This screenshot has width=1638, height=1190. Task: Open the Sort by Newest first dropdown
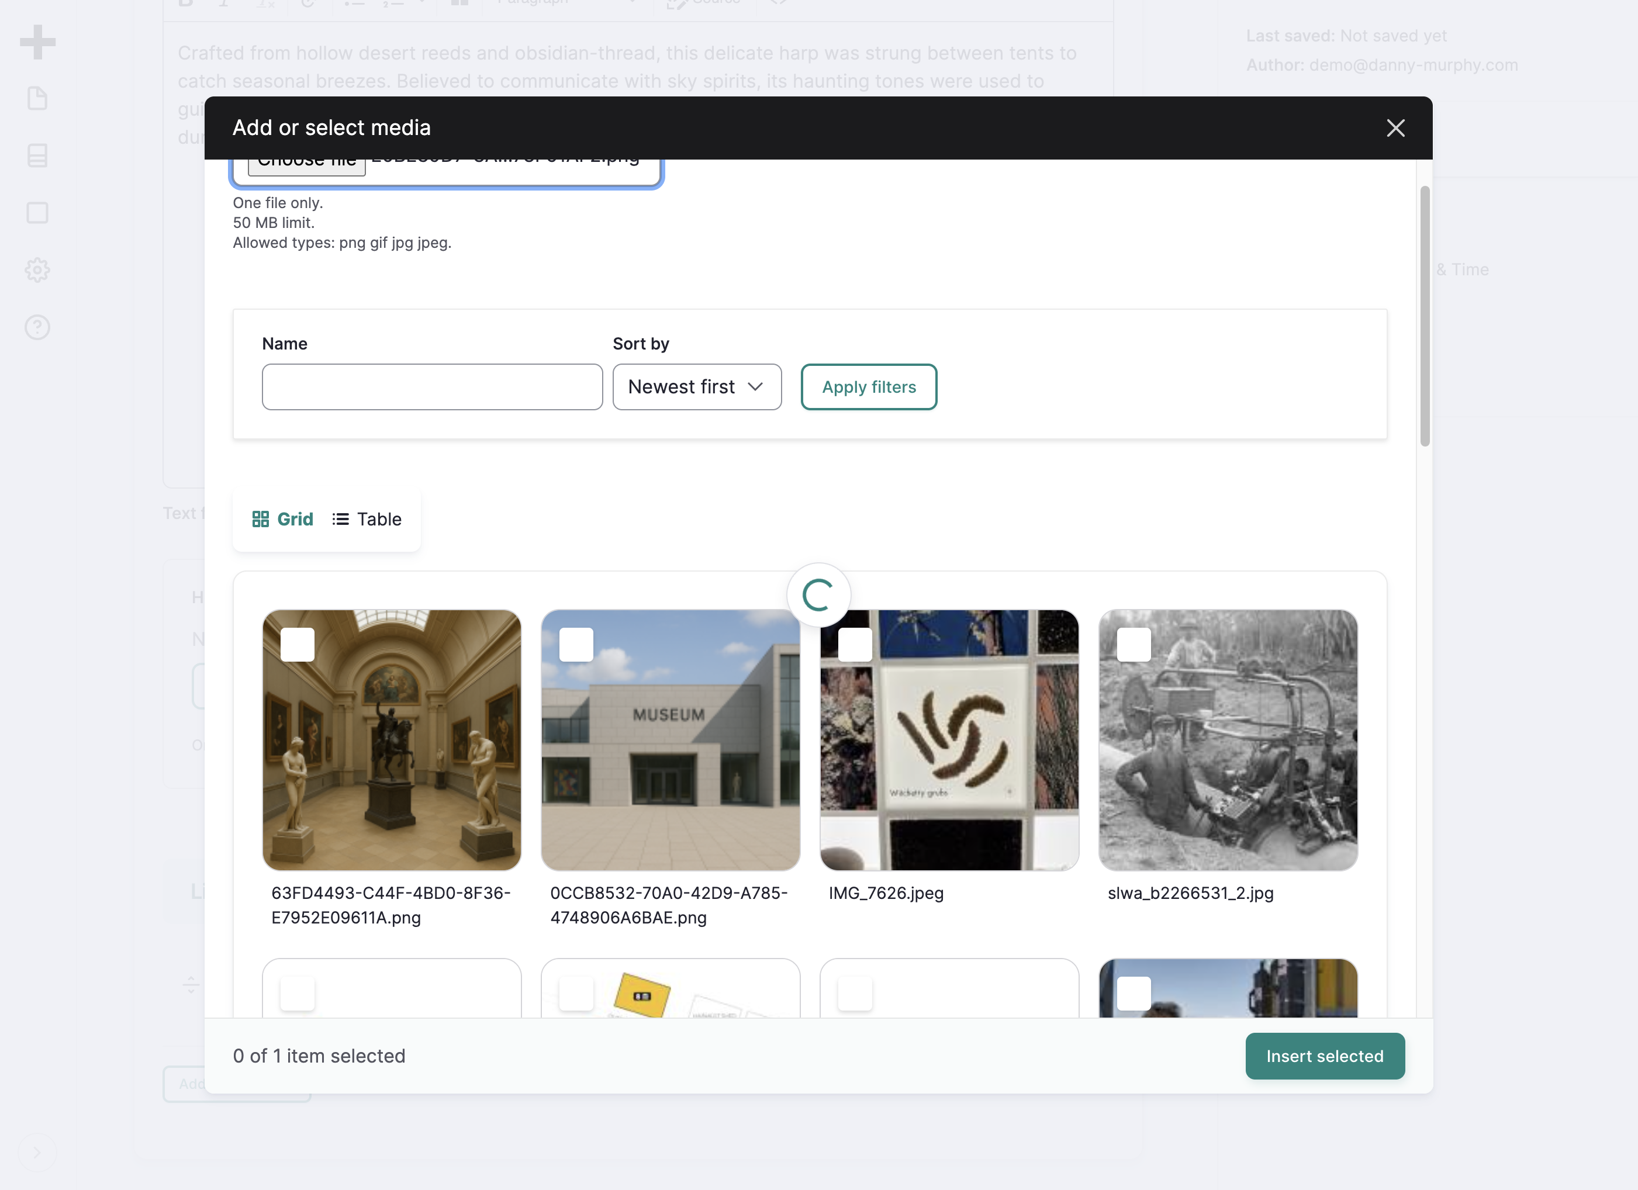click(696, 387)
